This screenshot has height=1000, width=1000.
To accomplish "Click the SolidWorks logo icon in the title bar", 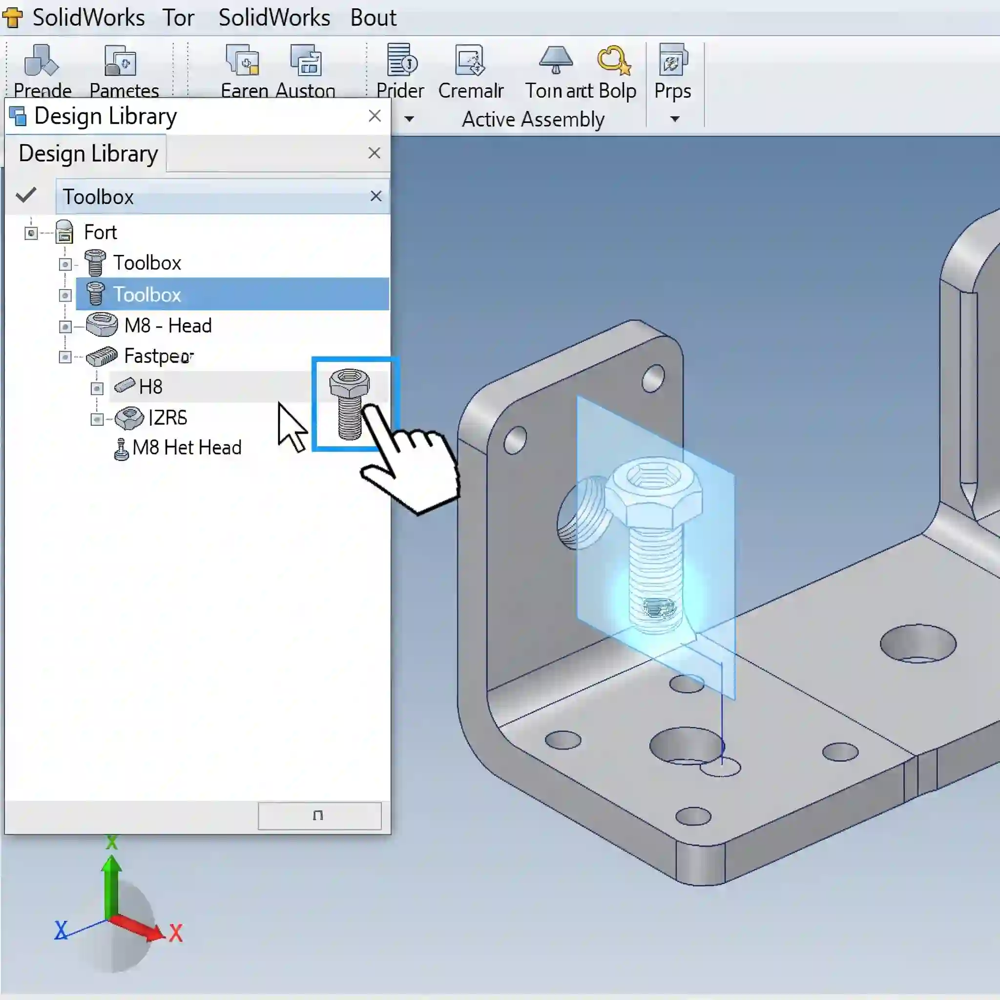I will [12, 17].
